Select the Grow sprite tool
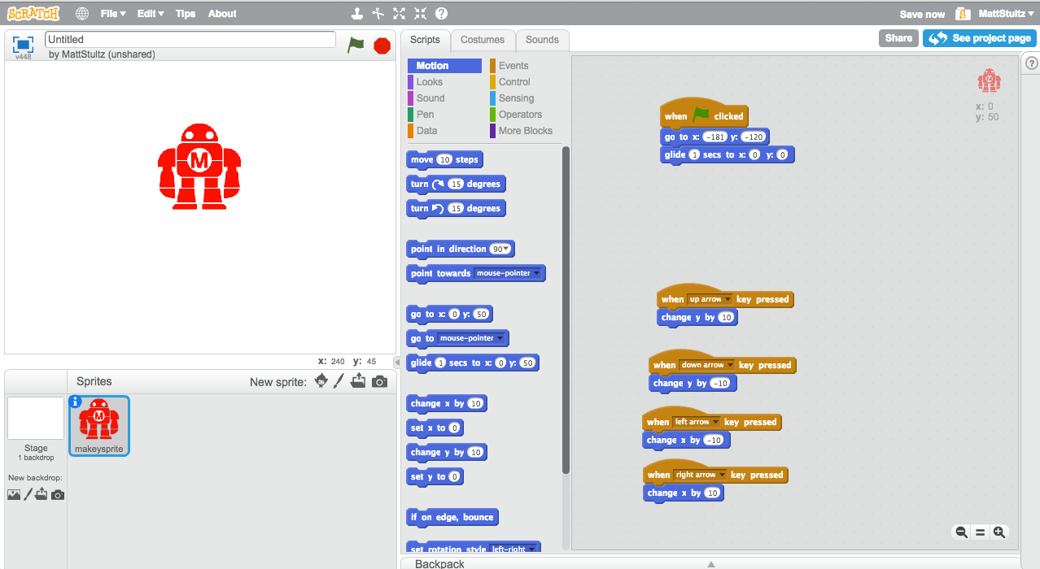The image size is (1040, 569). (x=399, y=13)
